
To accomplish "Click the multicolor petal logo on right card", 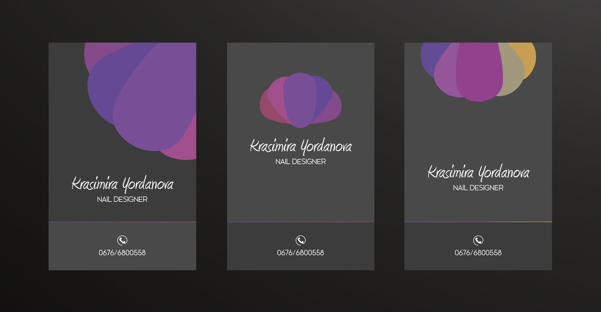I will (478, 72).
